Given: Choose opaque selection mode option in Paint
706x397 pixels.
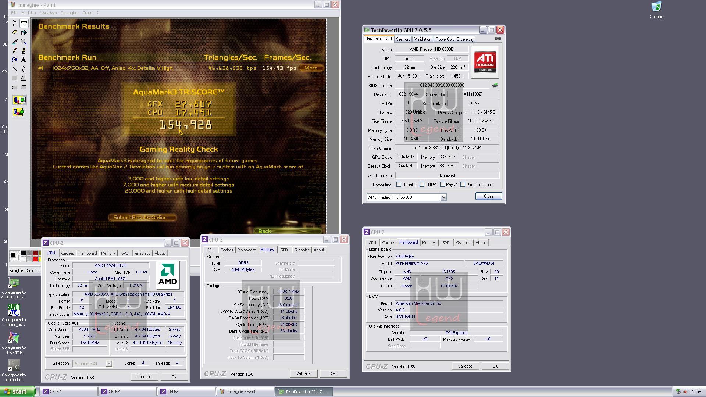Looking at the screenshot, I should pos(19,100).
